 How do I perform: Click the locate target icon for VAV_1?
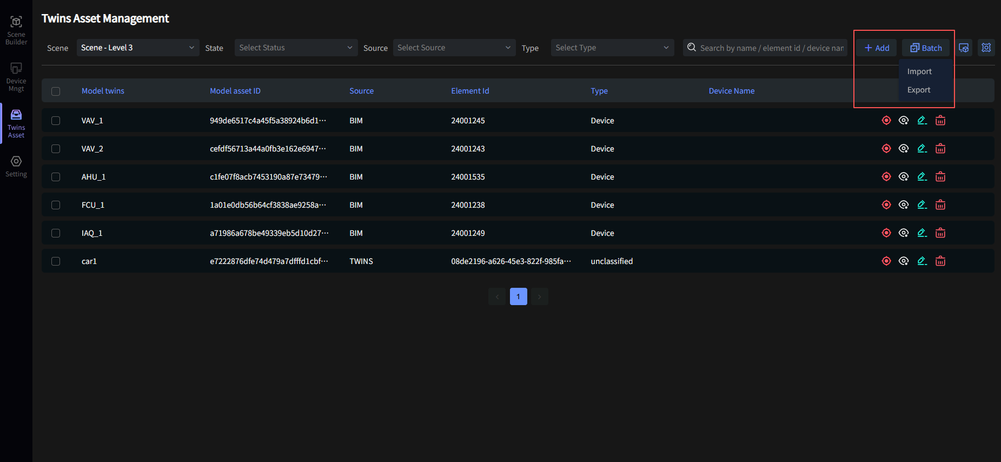click(x=886, y=121)
